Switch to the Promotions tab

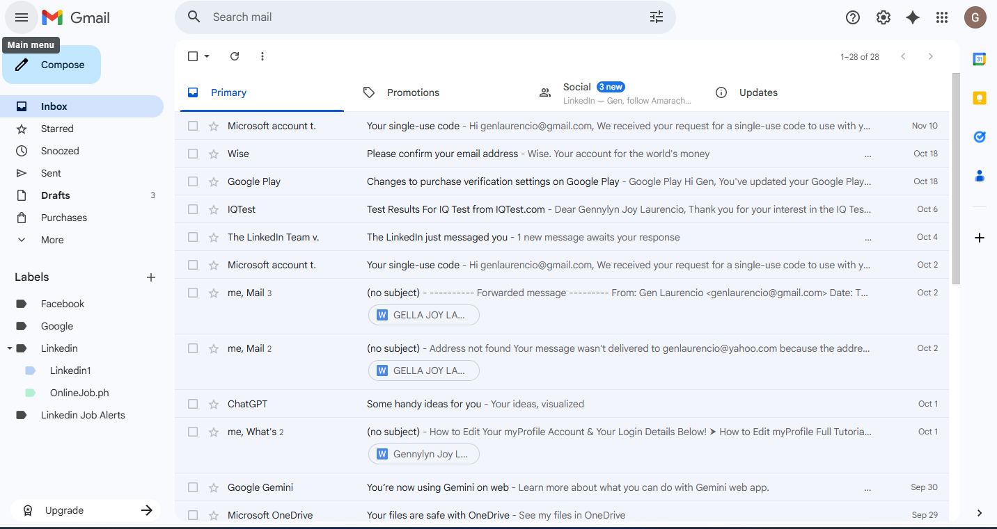tap(413, 92)
